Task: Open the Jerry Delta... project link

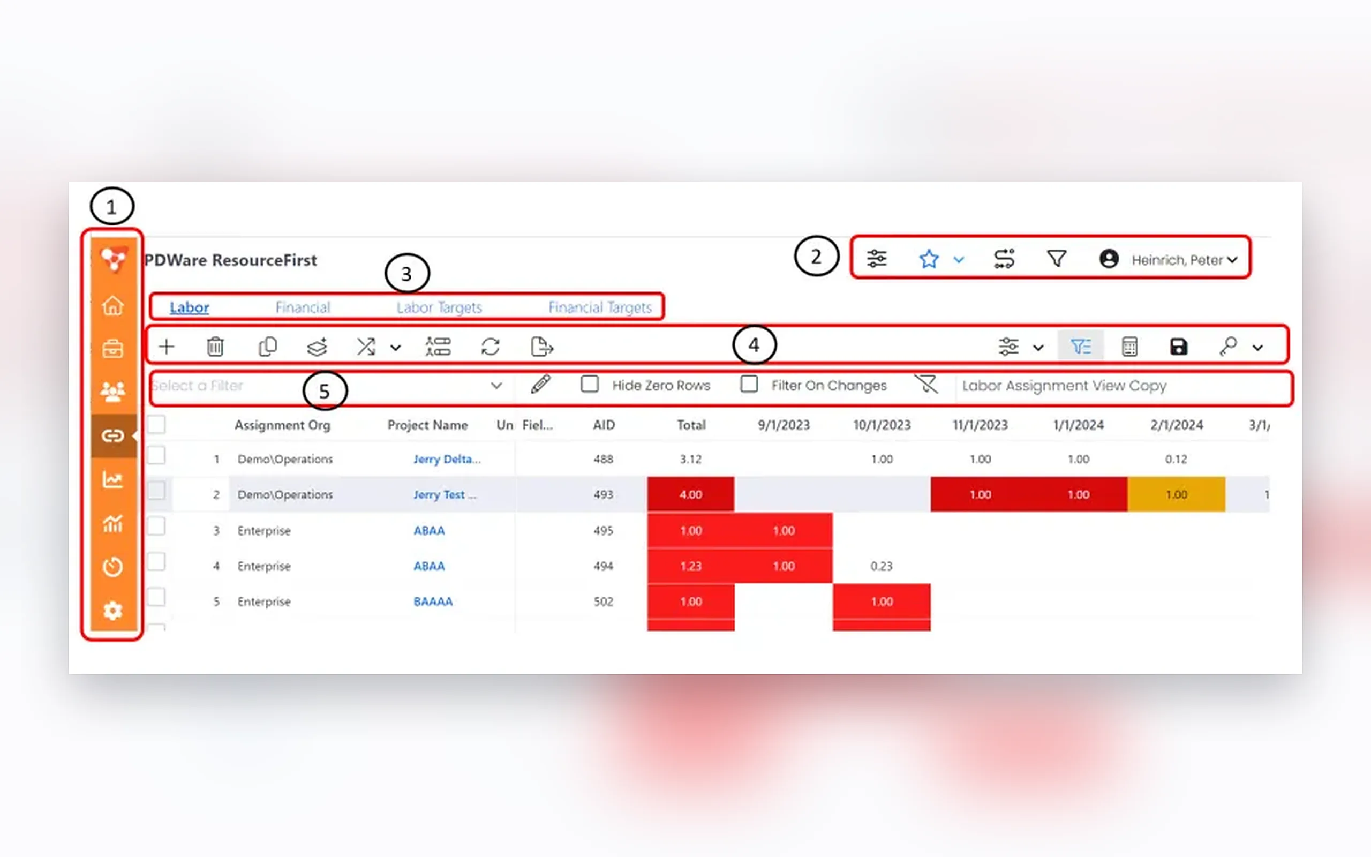Action: coord(447,459)
